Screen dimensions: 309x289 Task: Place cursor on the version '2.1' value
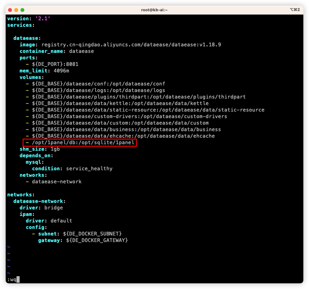coord(43,19)
